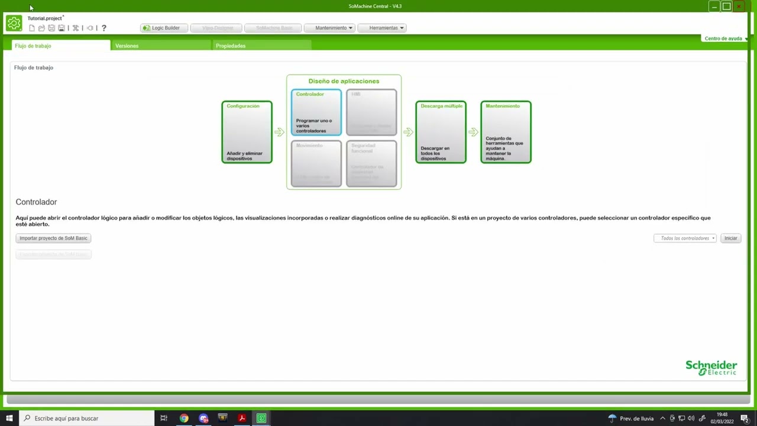Click the taskbar search box

pyautogui.click(x=86, y=418)
